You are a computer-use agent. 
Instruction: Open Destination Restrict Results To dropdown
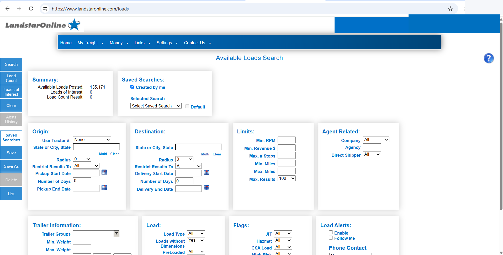[x=188, y=166]
